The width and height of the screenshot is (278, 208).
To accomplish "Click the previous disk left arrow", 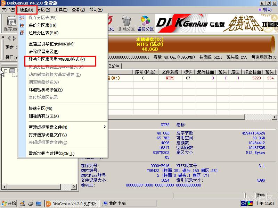I will [x=9, y=38].
